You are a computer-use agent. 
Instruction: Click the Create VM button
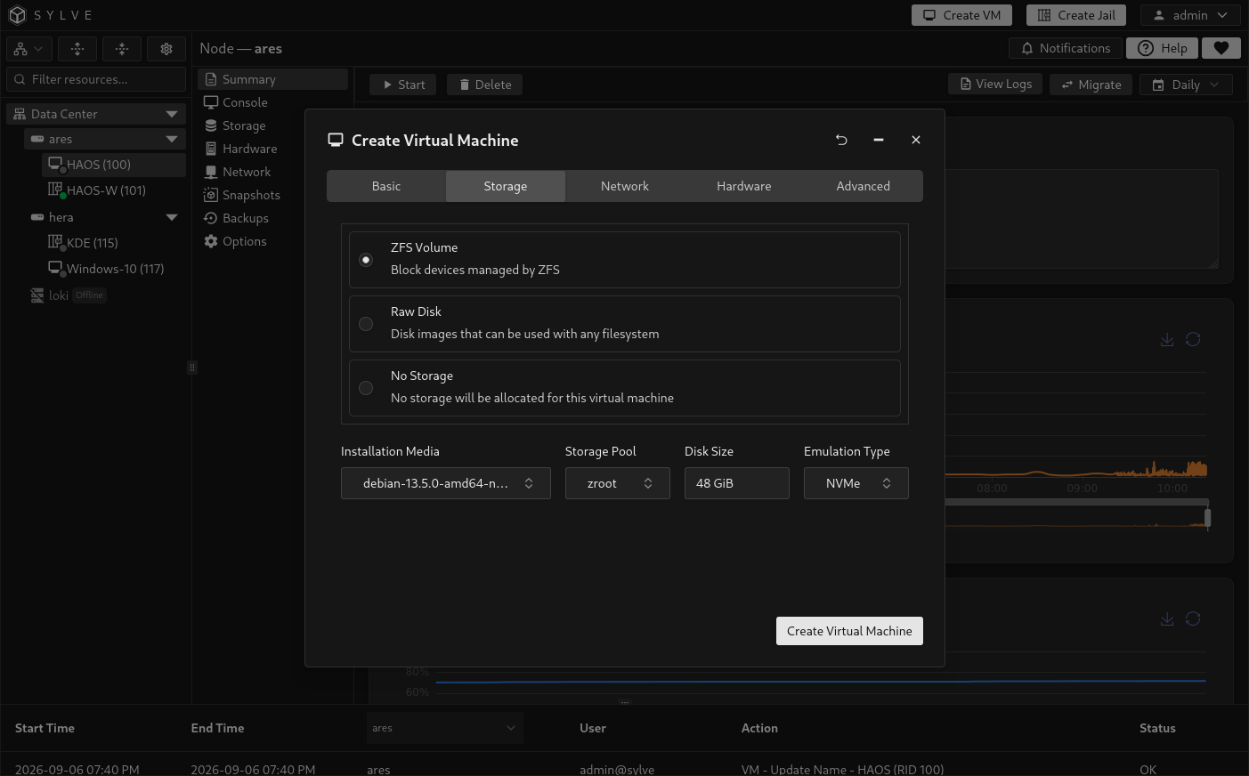[x=961, y=15]
